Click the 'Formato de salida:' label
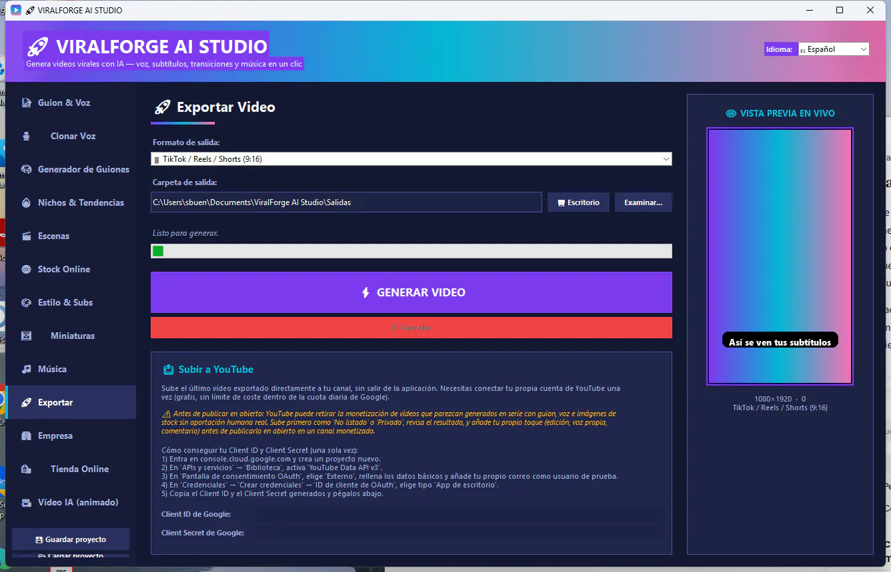Screen dimensions: 891x572 186,143
